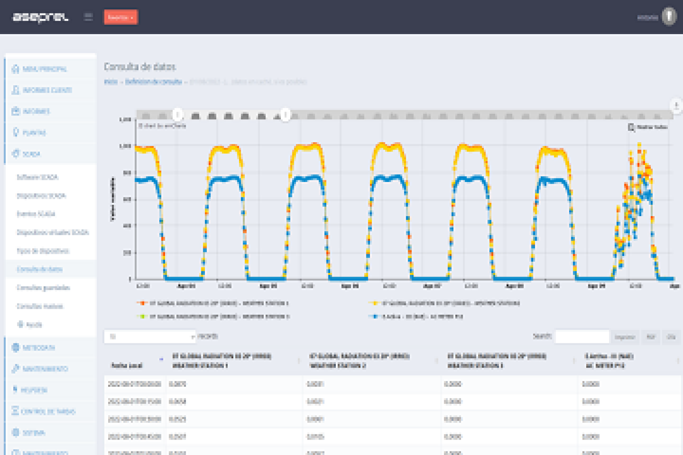
Task: Click the left chart zoom slider handle
Action: (178, 115)
